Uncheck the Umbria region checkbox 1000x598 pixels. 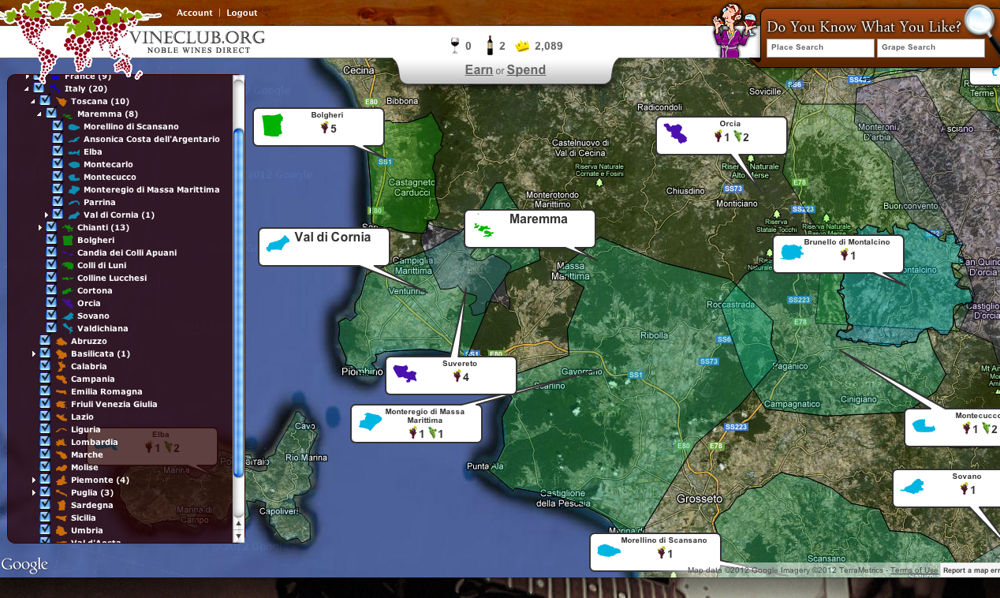click(45, 530)
